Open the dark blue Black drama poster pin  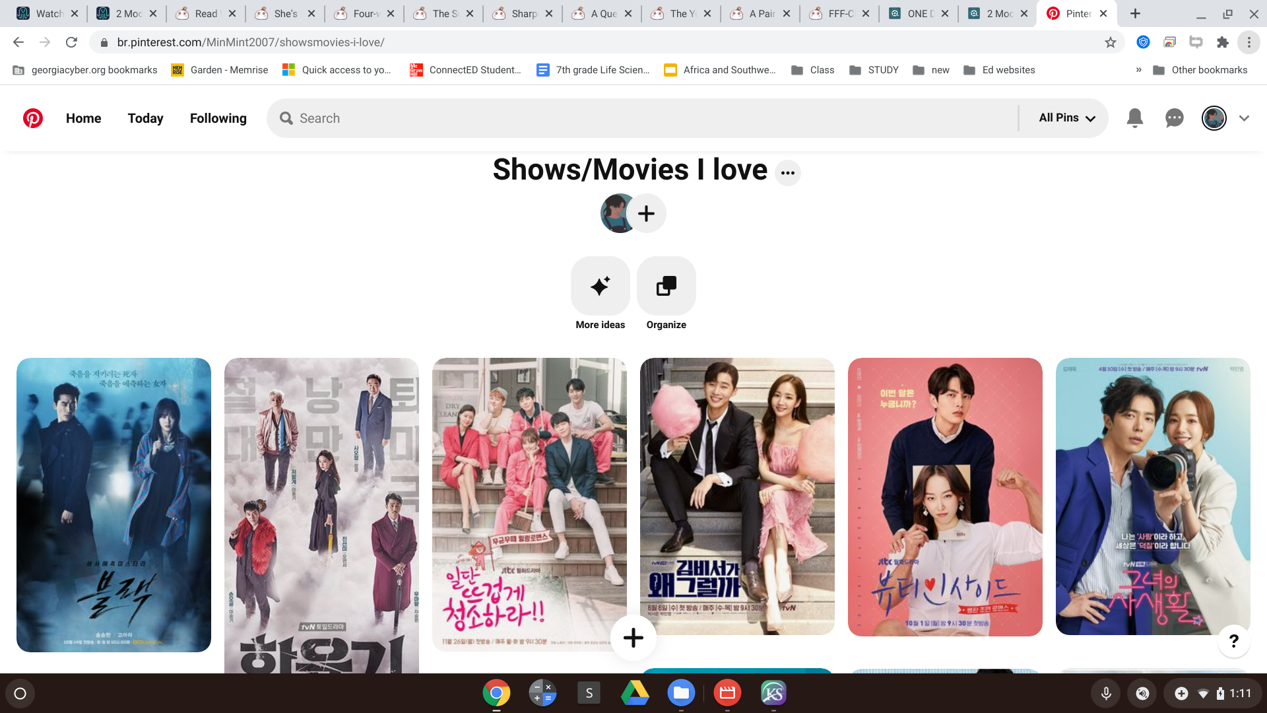(x=114, y=505)
